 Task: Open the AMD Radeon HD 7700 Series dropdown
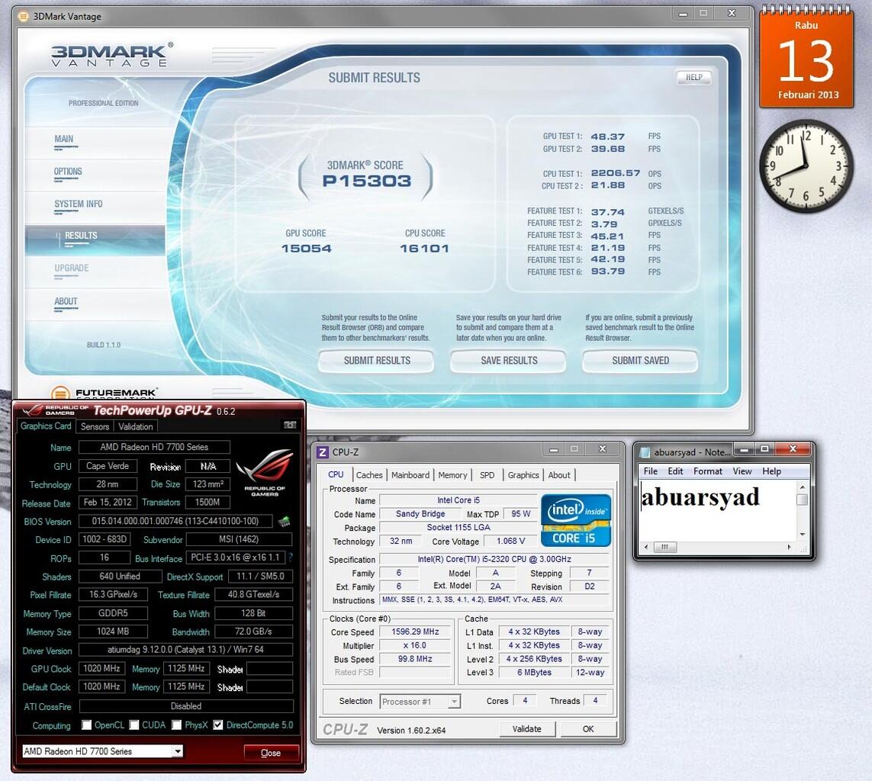(x=177, y=751)
